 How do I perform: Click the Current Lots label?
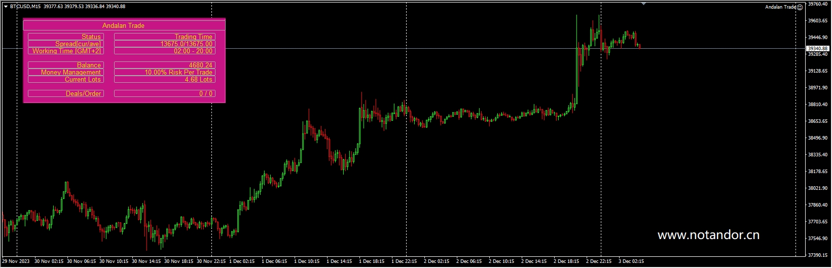pos(66,79)
